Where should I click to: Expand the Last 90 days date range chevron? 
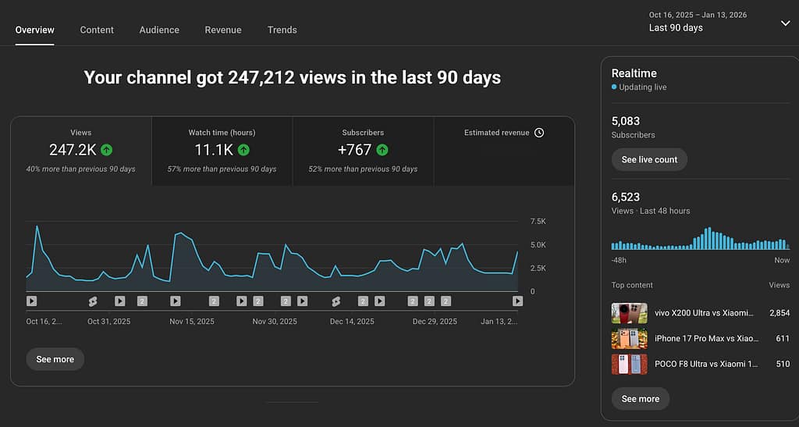pos(785,23)
